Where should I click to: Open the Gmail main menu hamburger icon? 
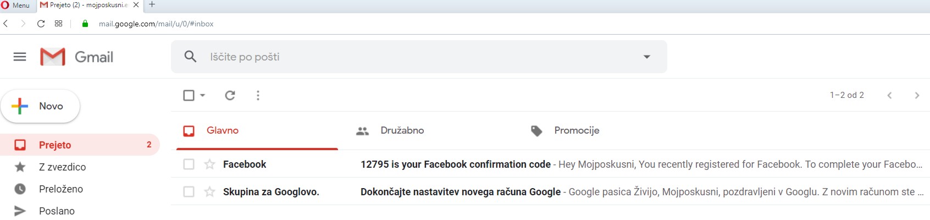pyautogui.click(x=20, y=57)
